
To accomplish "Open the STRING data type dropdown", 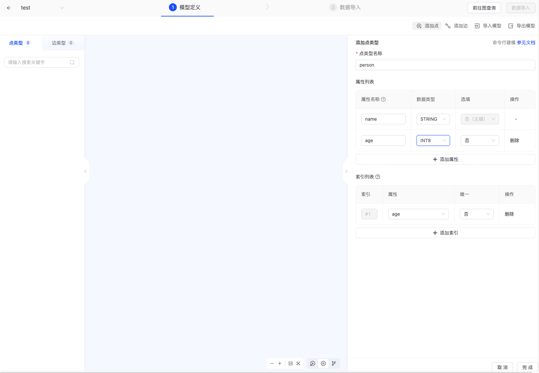I will click(433, 119).
